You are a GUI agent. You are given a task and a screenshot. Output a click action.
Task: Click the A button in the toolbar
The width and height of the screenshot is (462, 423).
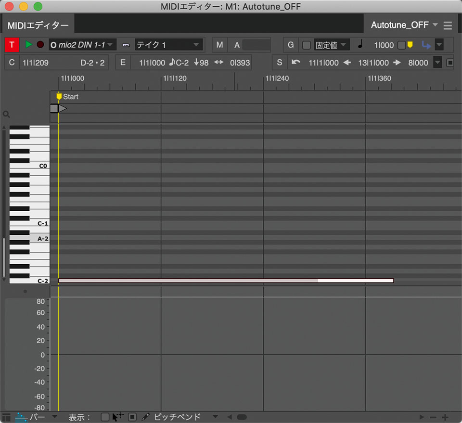click(x=237, y=45)
